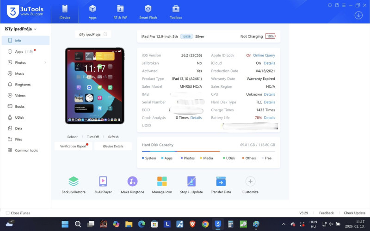This screenshot has height=231, width=370.
Task: Open Common tools in the sidebar
Action: pyautogui.click(x=25, y=150)
